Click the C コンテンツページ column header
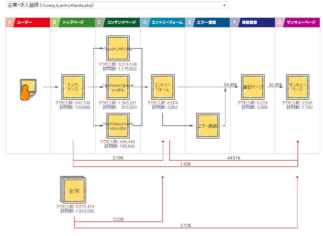This screenshot has width=323, height=236. [x=118, y=23]
